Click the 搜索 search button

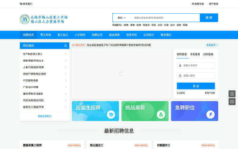tap(209, 18)
